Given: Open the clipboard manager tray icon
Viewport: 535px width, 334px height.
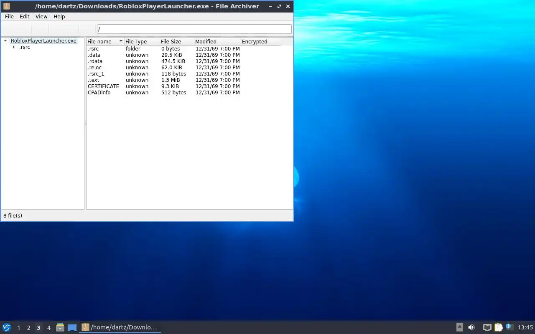Looking at the screenshot, I should 498,327.
